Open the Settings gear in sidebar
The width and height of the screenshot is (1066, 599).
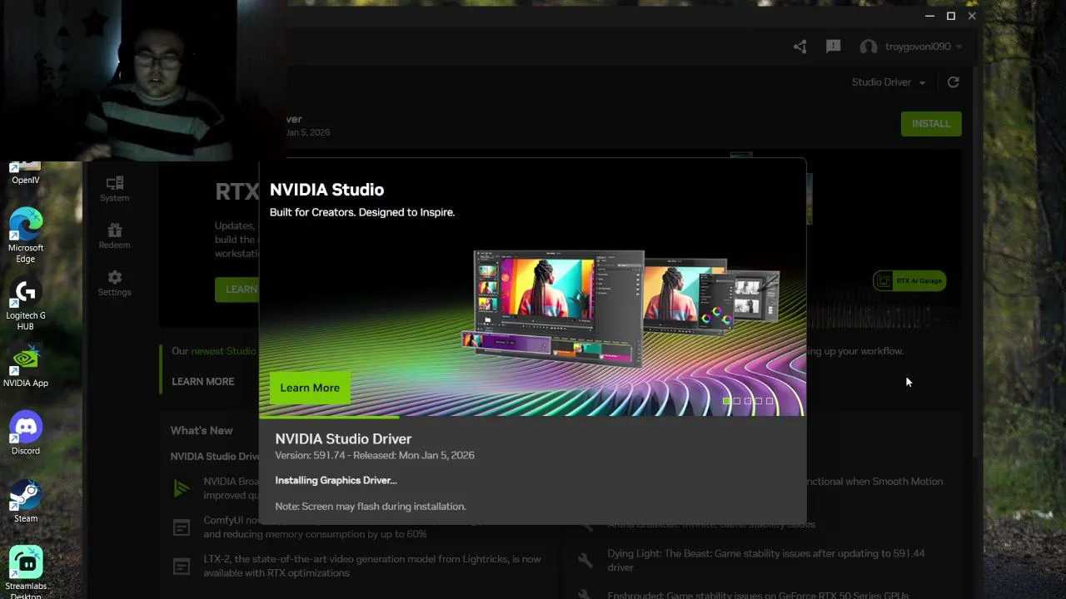115,283
